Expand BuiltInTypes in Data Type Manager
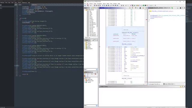 (x=85, y=79)
